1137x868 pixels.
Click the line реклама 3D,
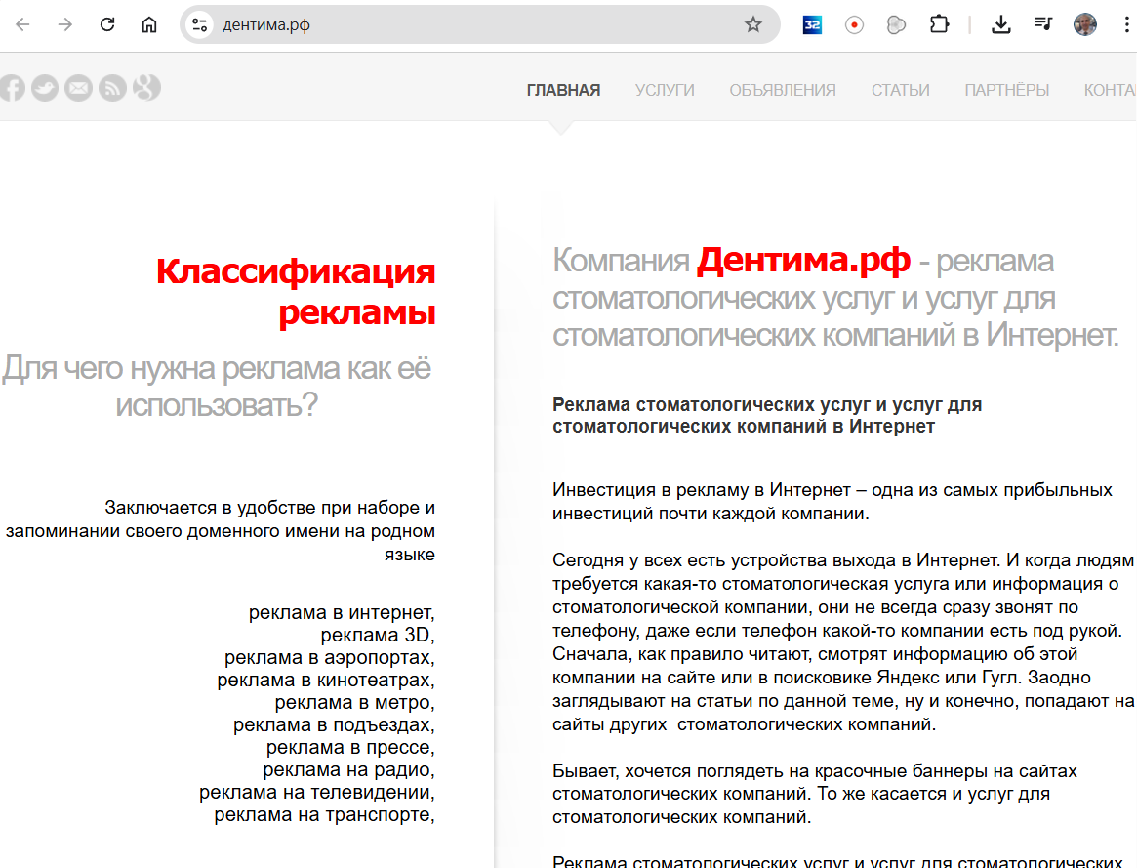pos(378,636)
